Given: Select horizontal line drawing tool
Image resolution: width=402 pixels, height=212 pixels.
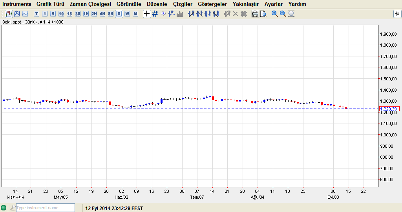Looking at the screenshot, I should coord(208,14).
